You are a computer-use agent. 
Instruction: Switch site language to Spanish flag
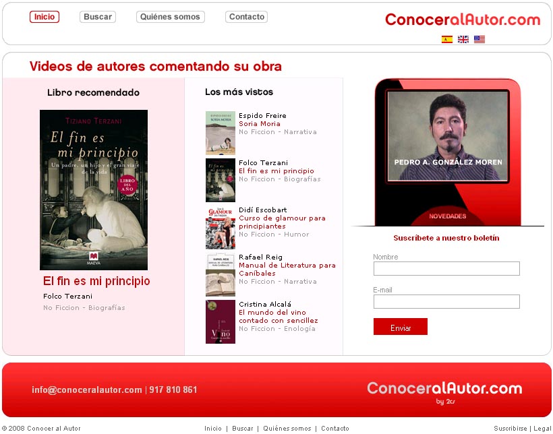(x=447, y=40)
